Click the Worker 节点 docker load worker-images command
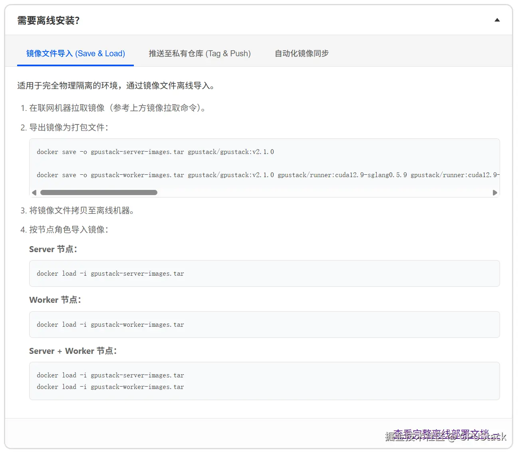The height and width of the screenshot is (454, 518). click(110, 324)
